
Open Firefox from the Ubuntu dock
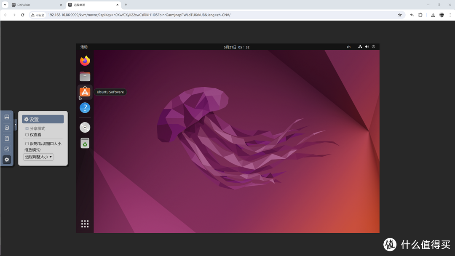(x=85, y=61)
